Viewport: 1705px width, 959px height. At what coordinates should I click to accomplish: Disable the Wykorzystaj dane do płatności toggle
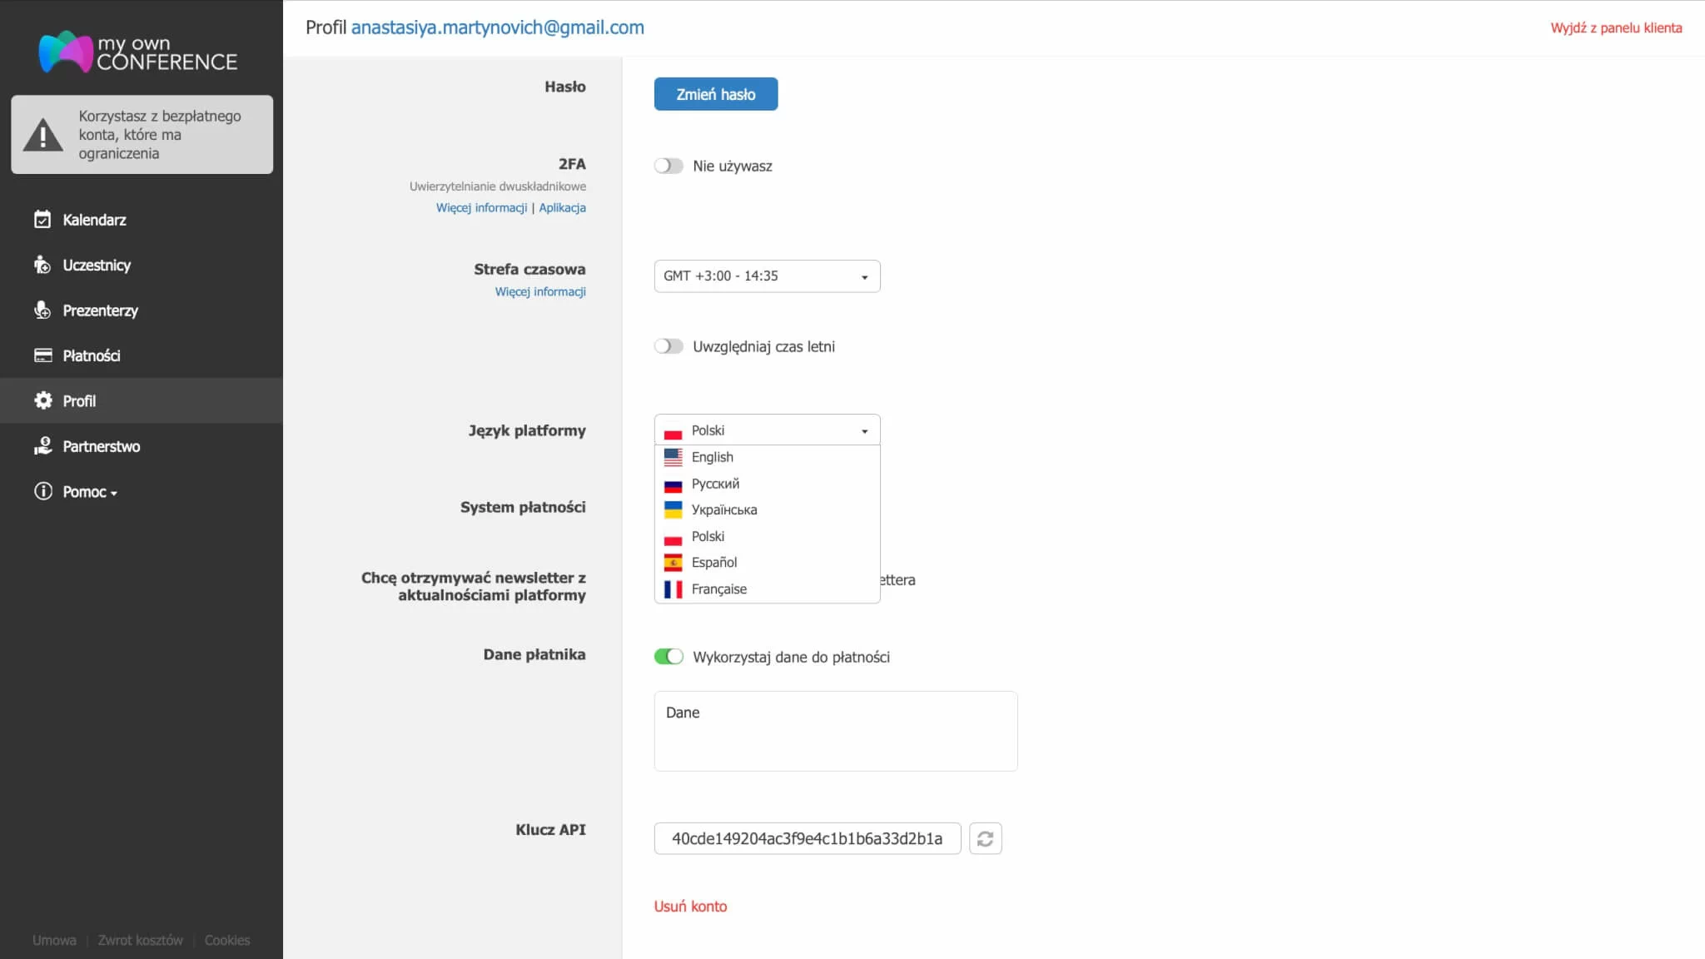pyautogui.click(x=669, y=656)
